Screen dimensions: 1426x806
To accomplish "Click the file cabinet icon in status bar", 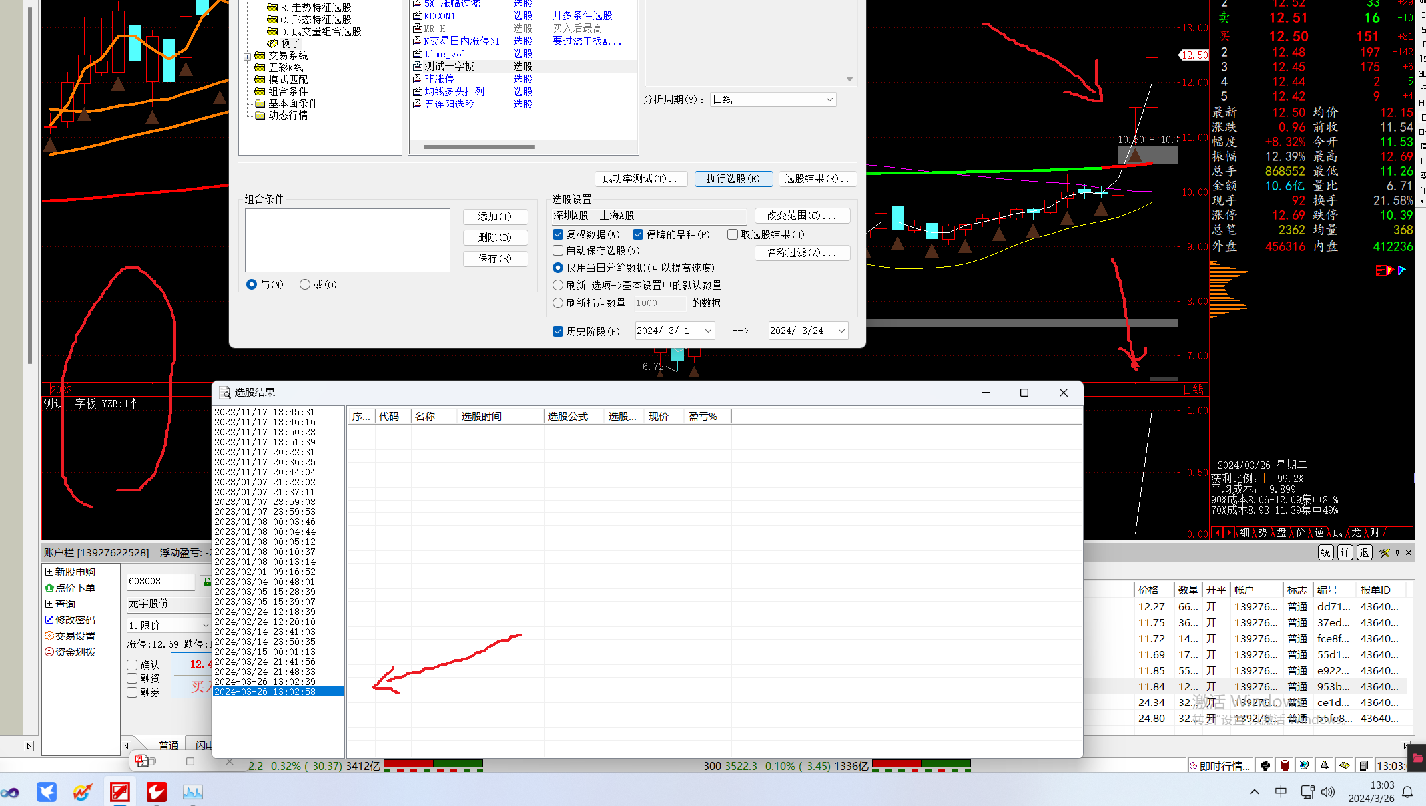I will (1364, 765).
